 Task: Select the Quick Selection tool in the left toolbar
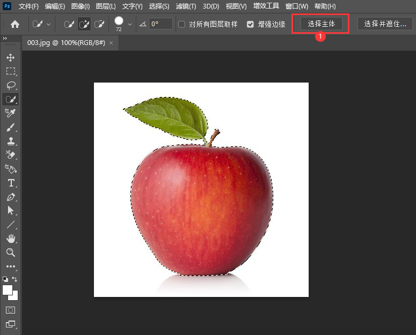coord(11,99)
